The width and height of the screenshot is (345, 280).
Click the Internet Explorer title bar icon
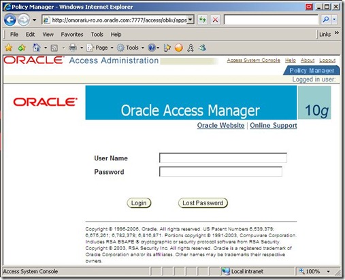pyautogui.click(x=7, y=7)
